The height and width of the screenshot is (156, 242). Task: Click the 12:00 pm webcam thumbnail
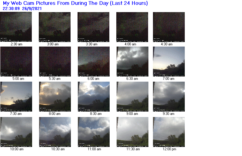169,132
